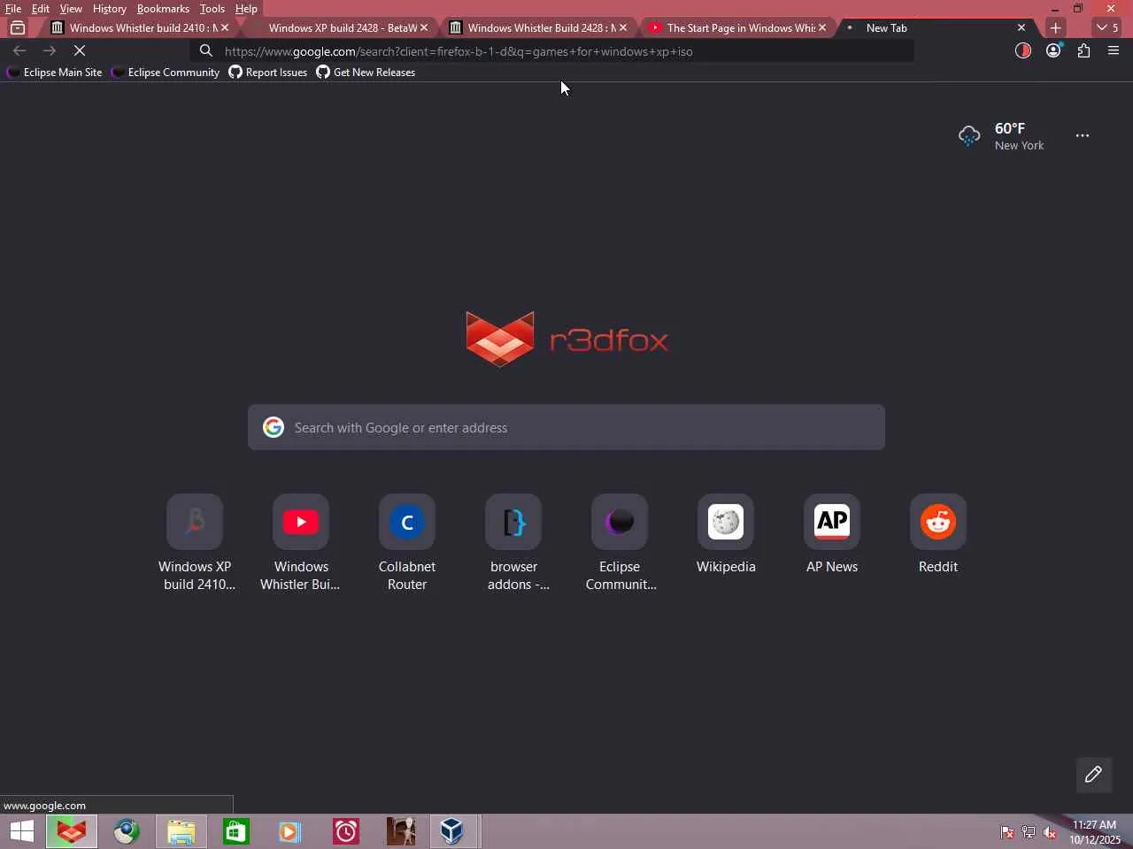Stop loading the current page
The width and height of the screenshot is (1133, 849).
pyautogui.click(x=79, y=50)
